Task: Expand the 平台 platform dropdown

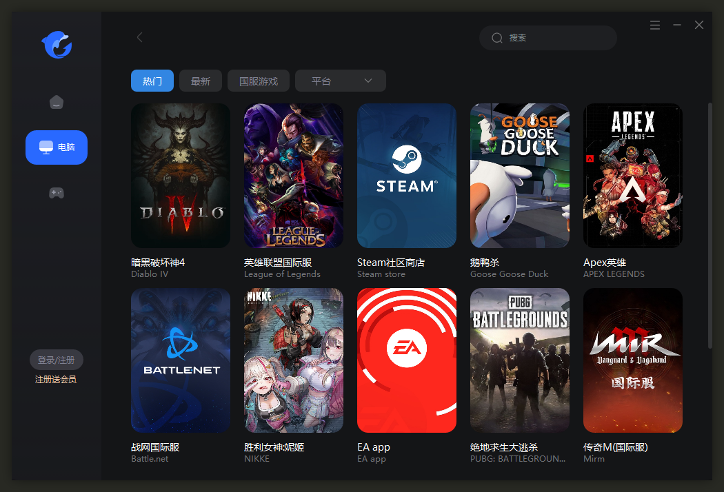Action: pyautogui.click(x=341, y=81)
